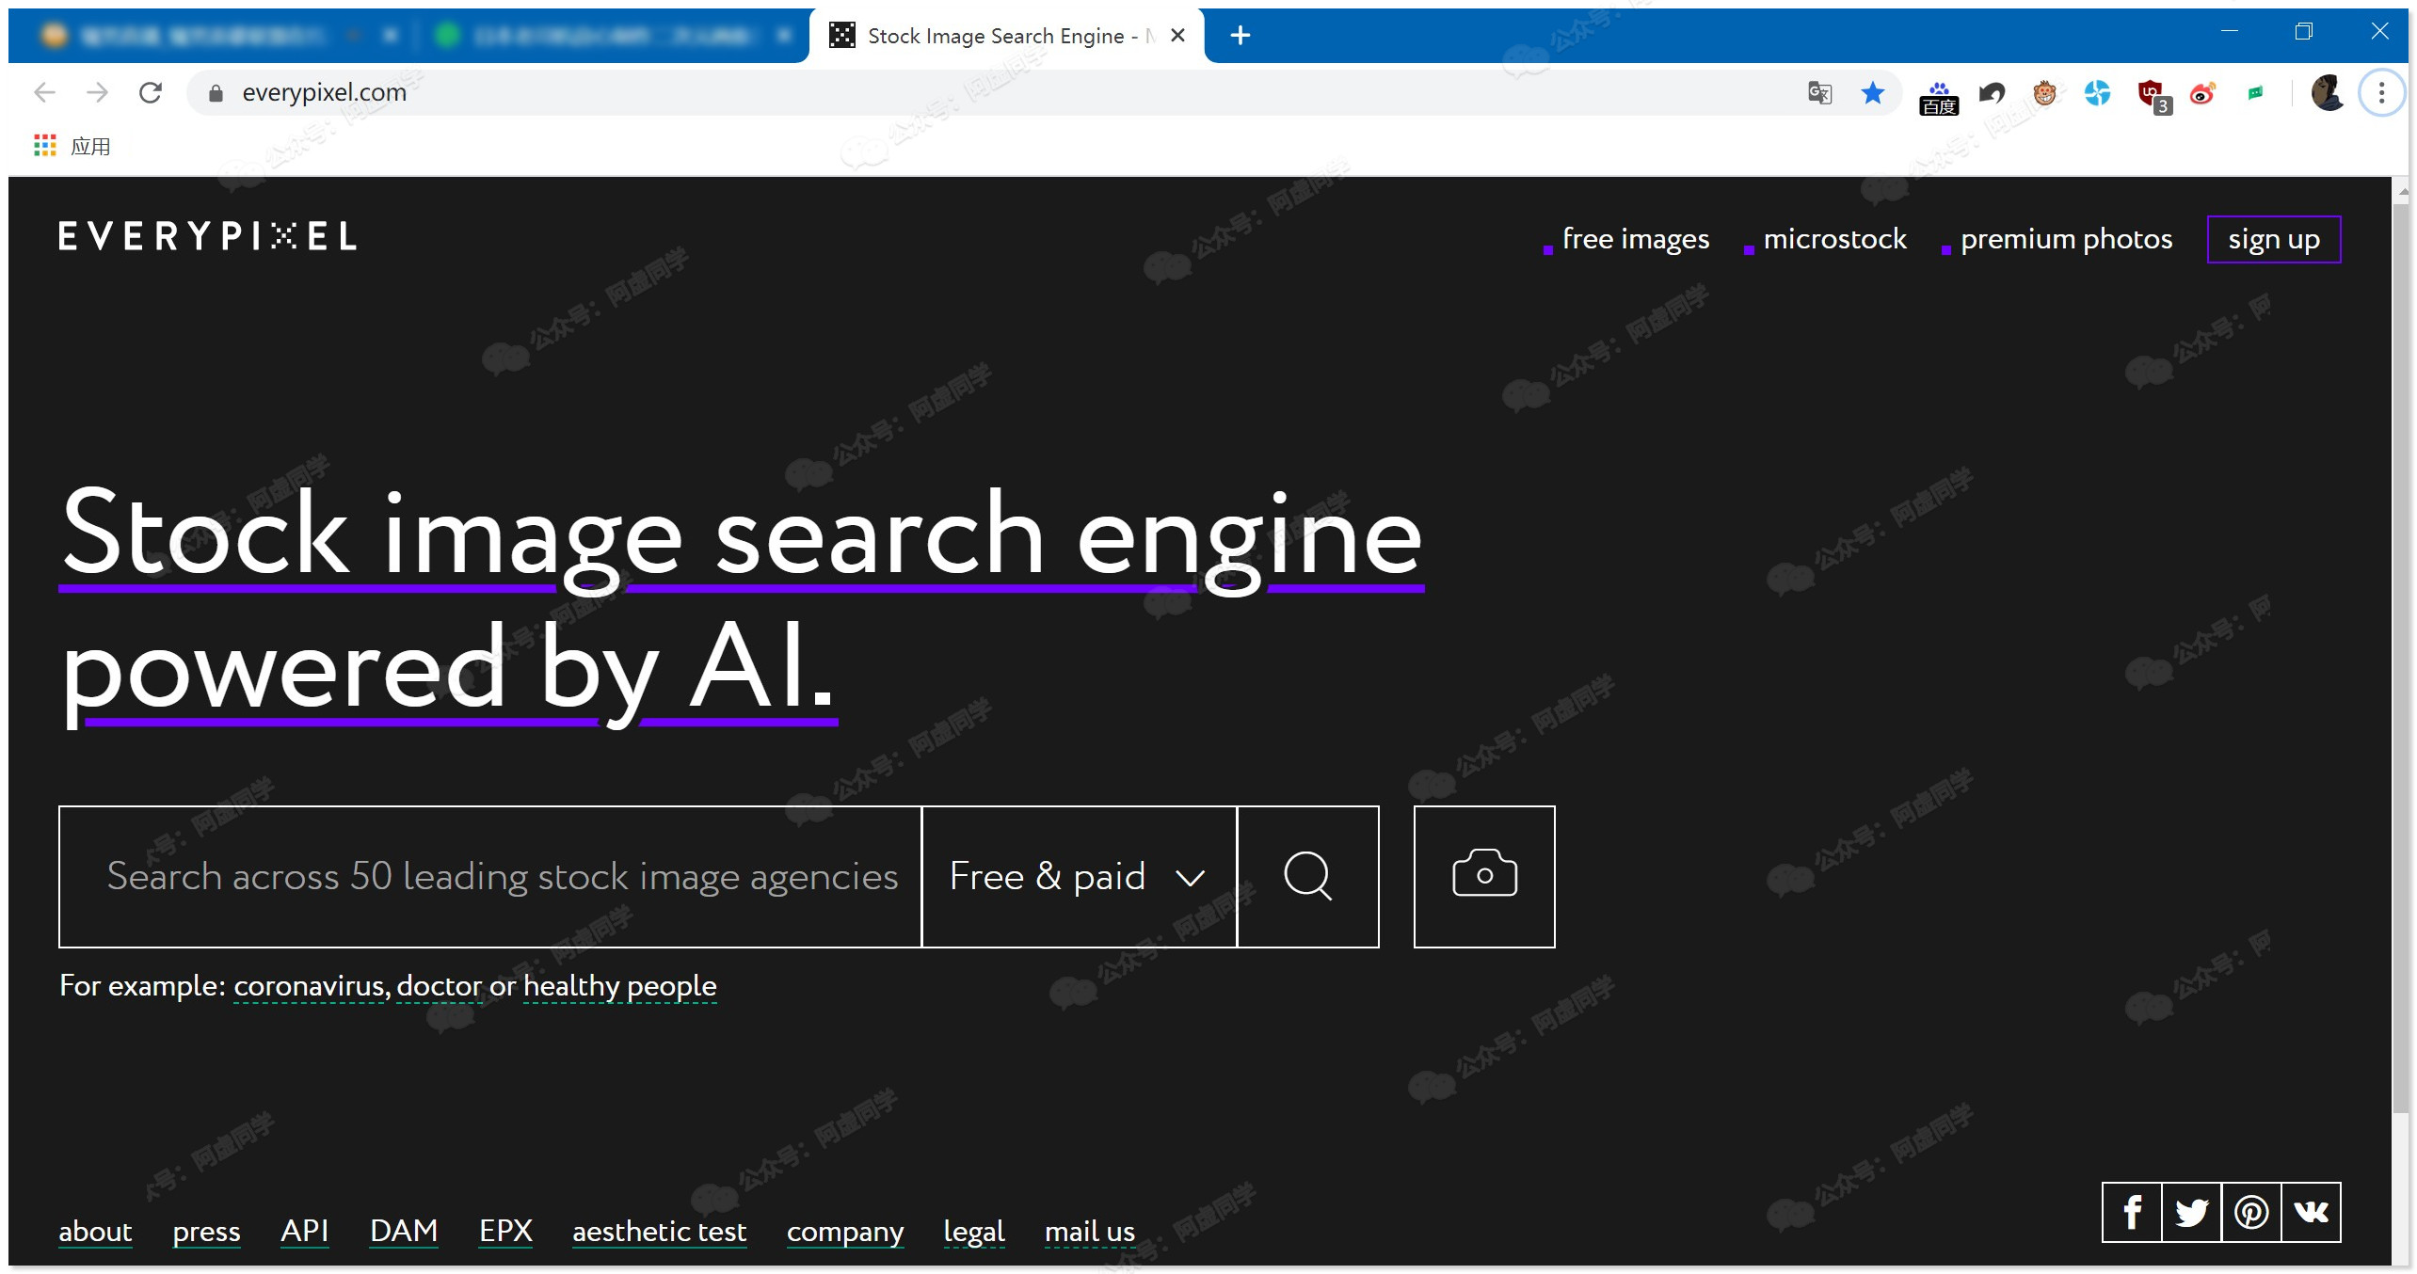Click the doctor example link
Screen dimensions: 2417x1274
pyautogui.click(x=440, y=985)
